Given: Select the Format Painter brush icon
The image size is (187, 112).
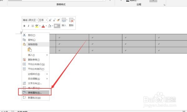Looking at the screenshot, I should pos(58,20).
